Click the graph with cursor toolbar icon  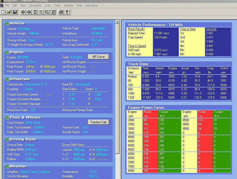47,12
